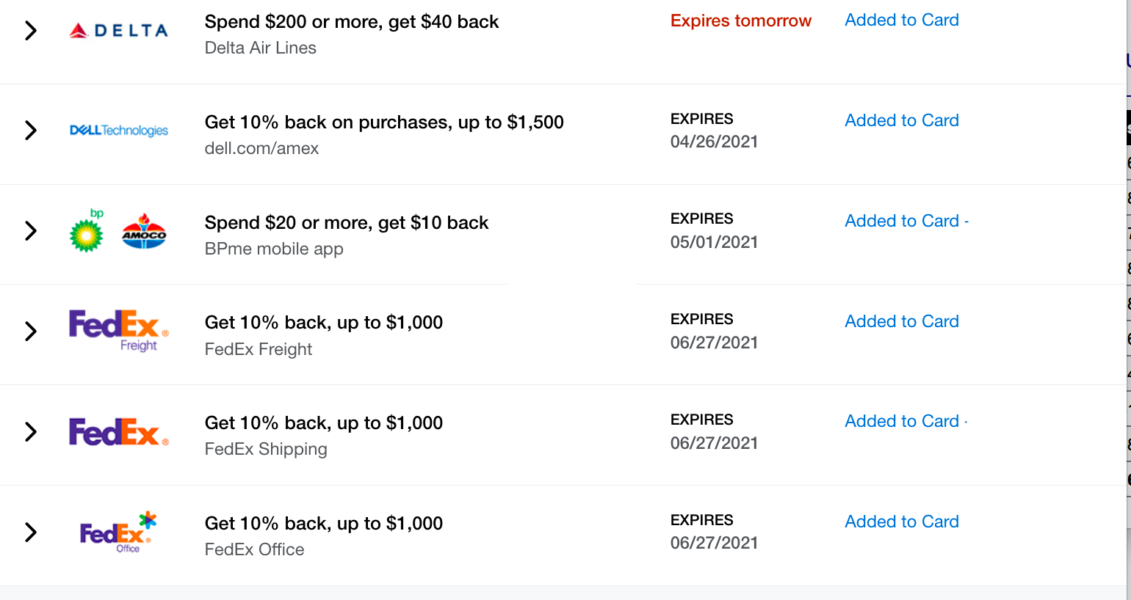Click the Amoco torch logo

click(x=144, y=232)
